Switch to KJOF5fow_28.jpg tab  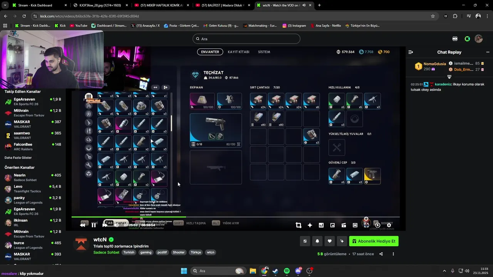(x=101, y=5)
